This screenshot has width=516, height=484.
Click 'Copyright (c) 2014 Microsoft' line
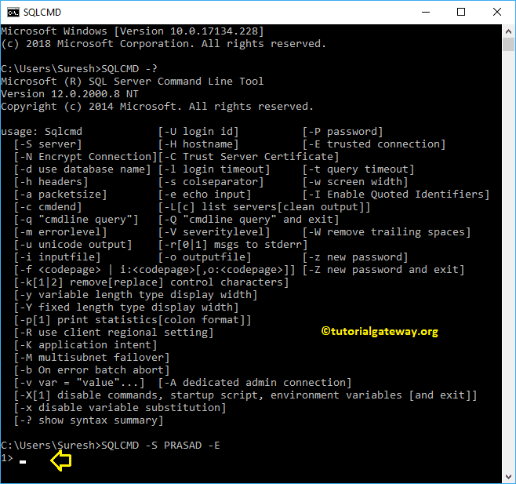pyautogui.click(x=158, y=107)
